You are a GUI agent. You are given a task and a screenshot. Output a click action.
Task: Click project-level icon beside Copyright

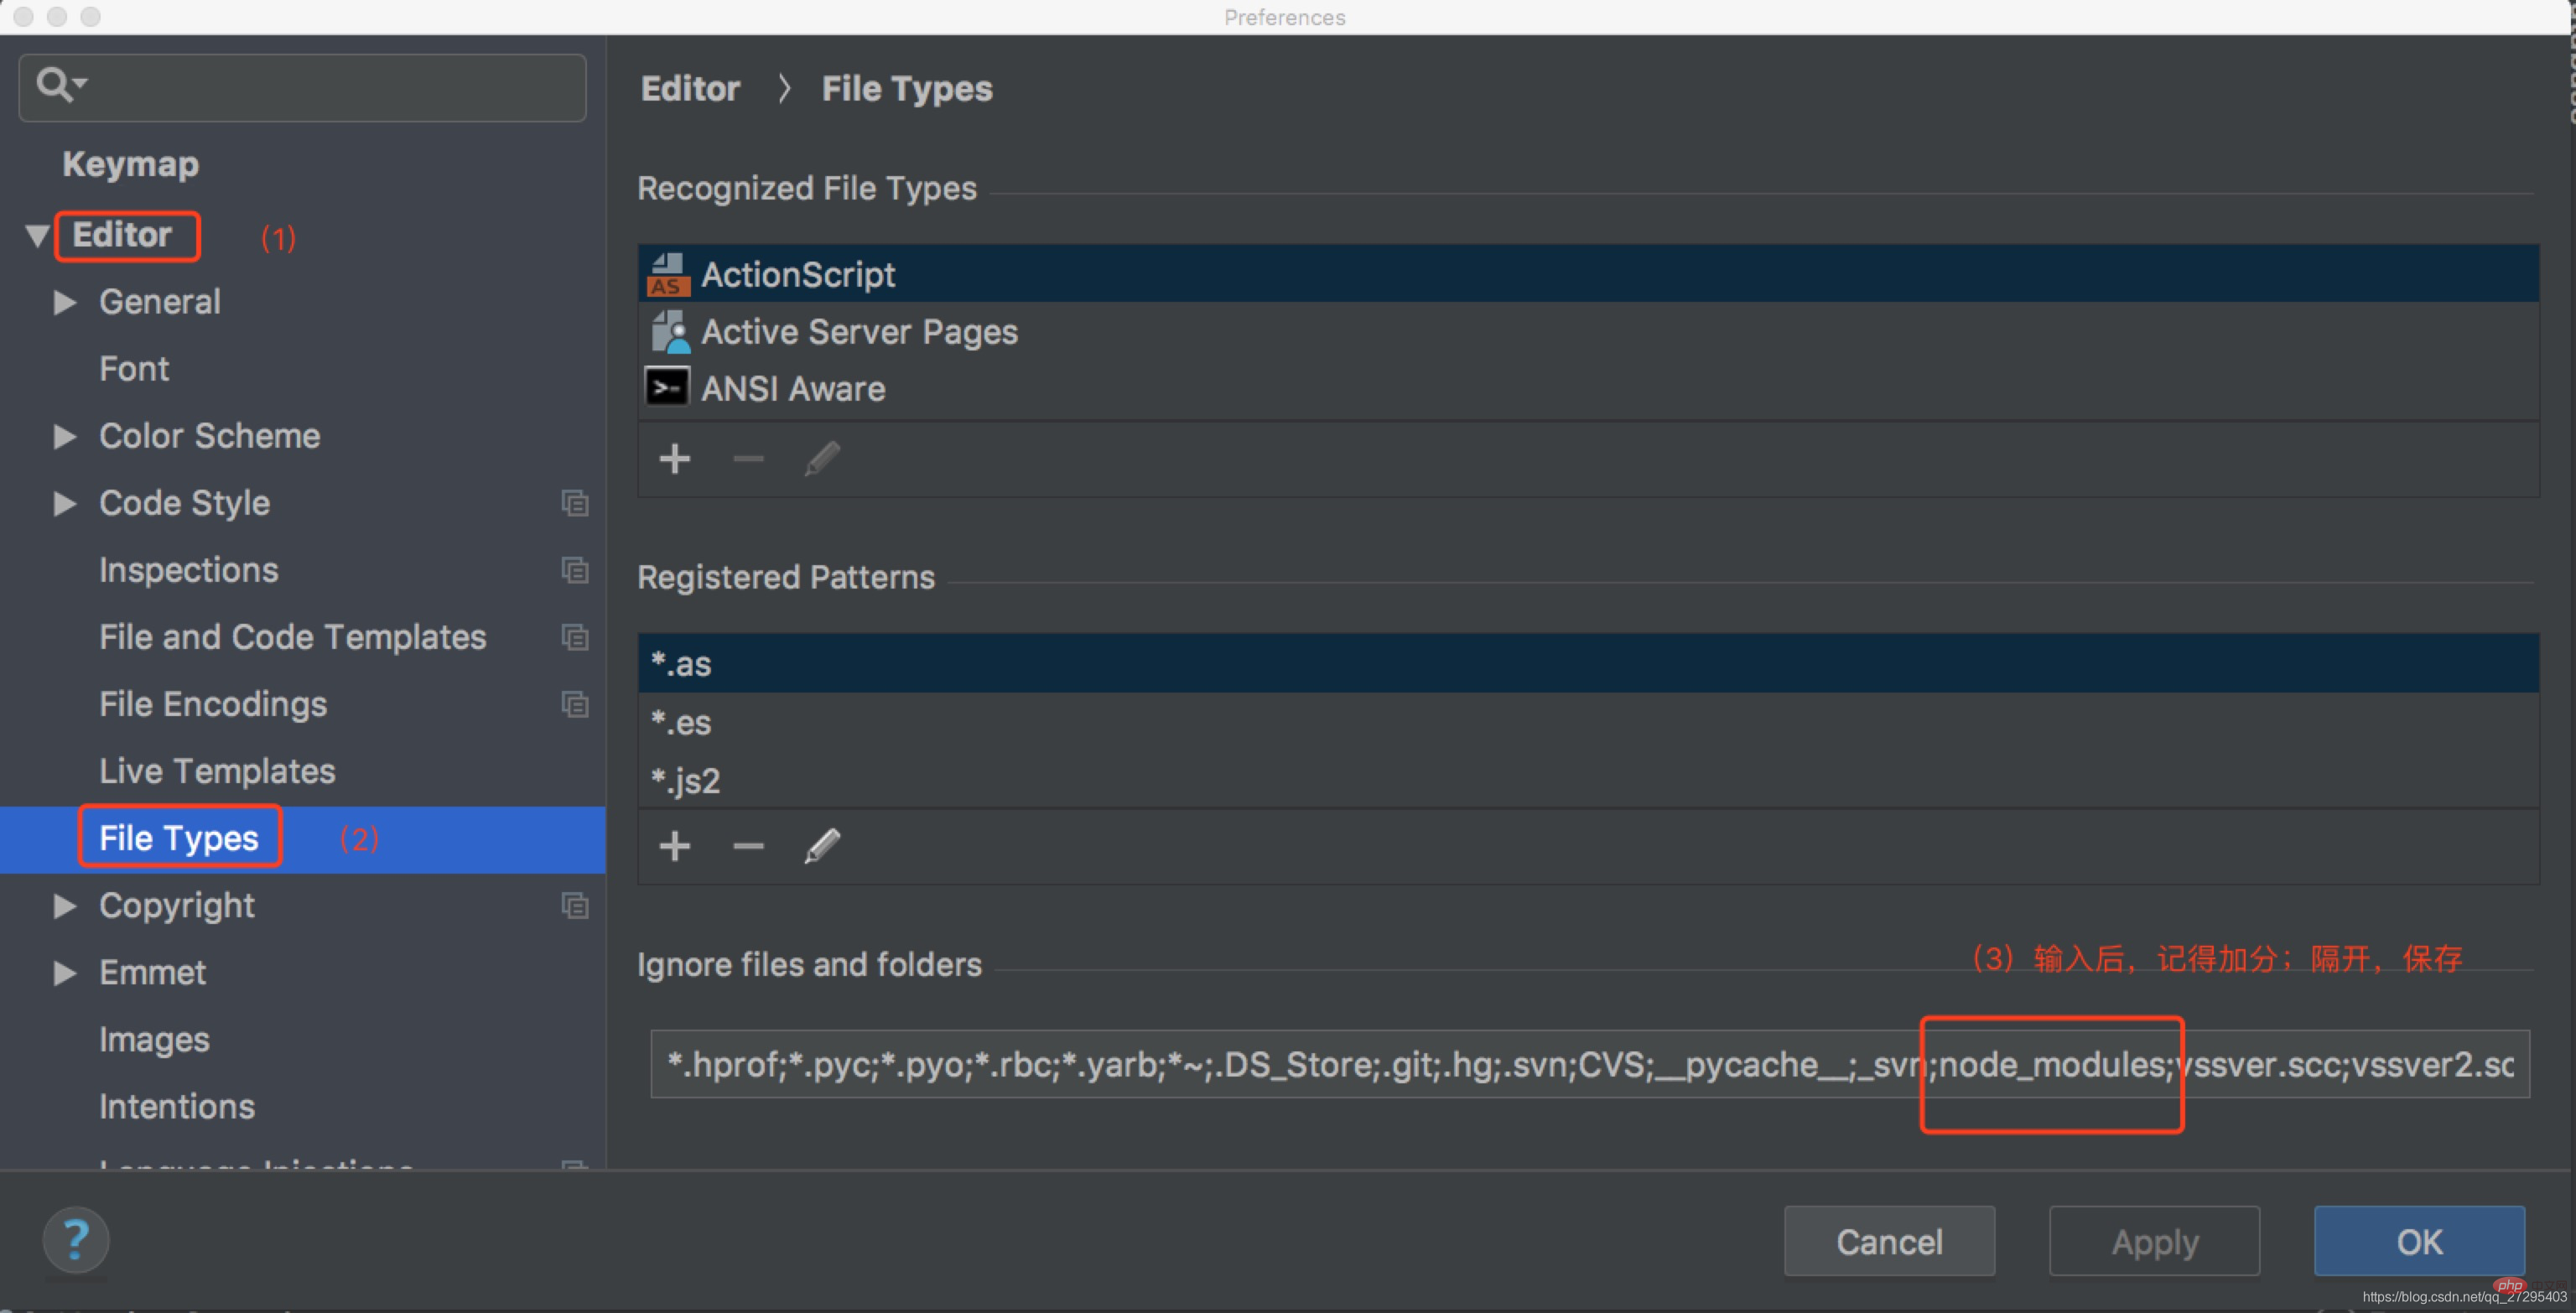(575, 905)
